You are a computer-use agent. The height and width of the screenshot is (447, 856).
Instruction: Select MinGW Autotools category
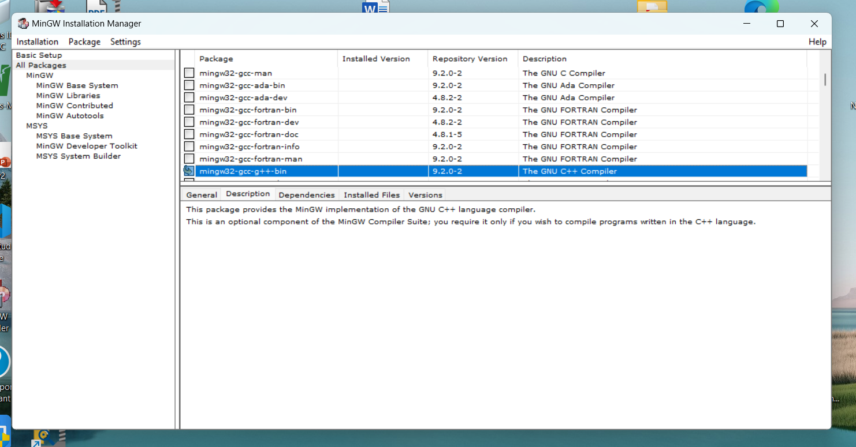pos(70,116)
